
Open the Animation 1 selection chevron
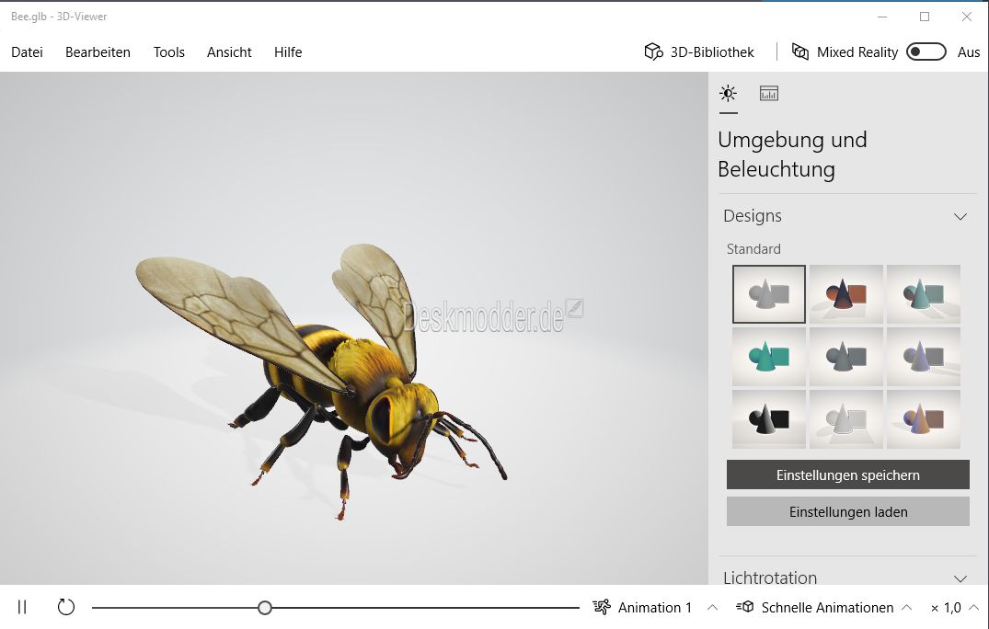pyautogui.click(x=712, y=608)
